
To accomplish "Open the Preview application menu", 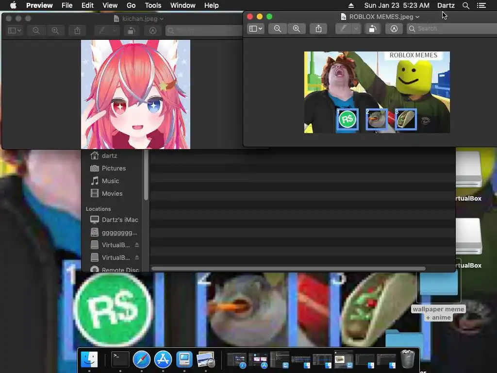I will pos(39,5).
